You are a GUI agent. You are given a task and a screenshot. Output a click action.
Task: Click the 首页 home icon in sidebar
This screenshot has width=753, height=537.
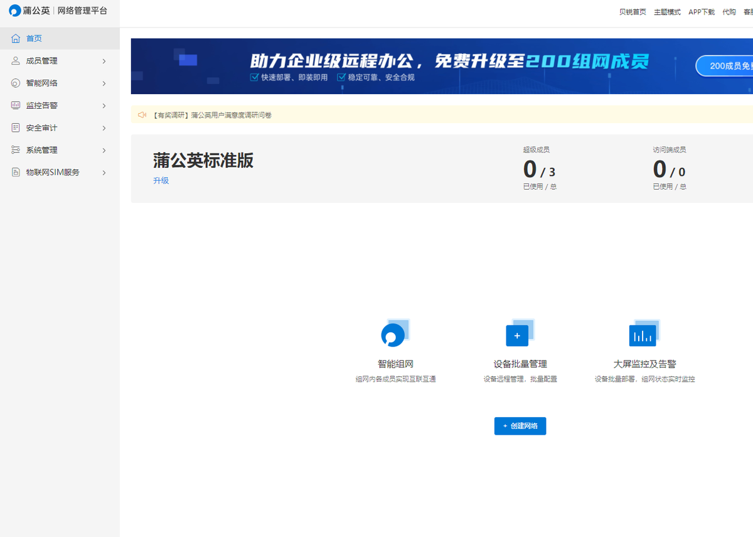point(16,38)
